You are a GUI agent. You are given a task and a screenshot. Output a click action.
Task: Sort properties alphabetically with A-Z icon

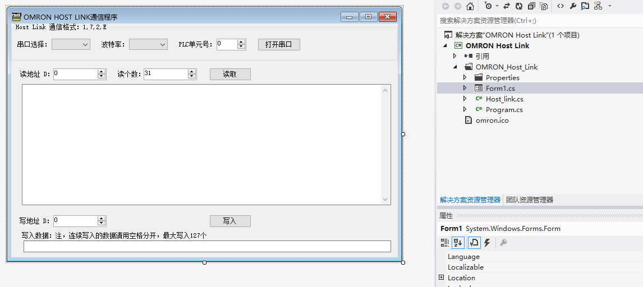[x=458, y=243]
